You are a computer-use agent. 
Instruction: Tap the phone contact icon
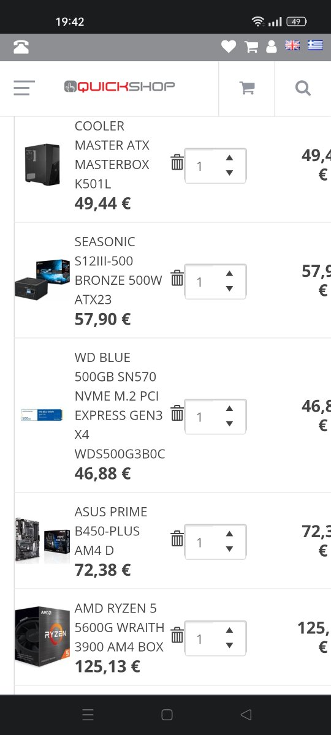click(x=21, y=47)
